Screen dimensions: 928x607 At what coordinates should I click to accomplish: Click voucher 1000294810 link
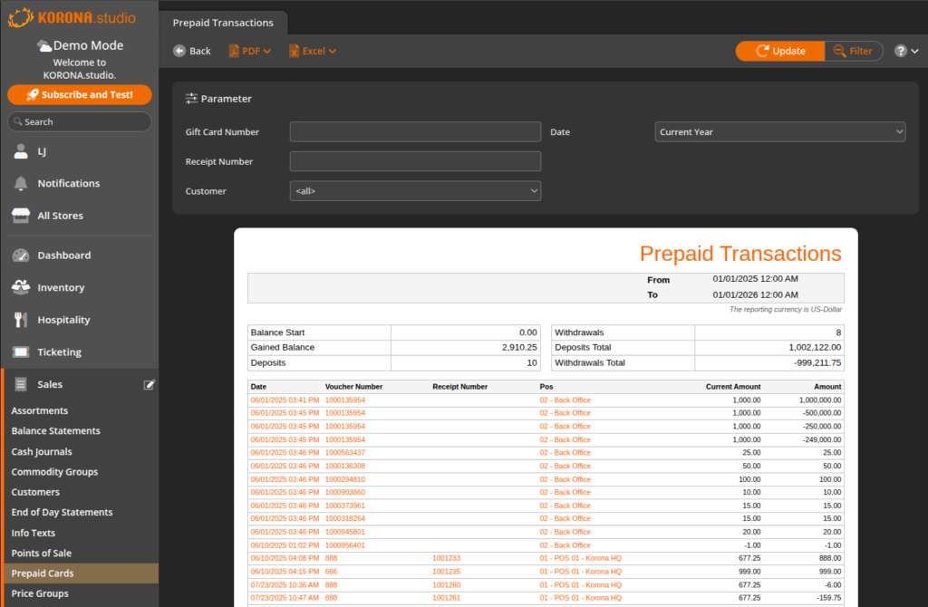[345, 479]
